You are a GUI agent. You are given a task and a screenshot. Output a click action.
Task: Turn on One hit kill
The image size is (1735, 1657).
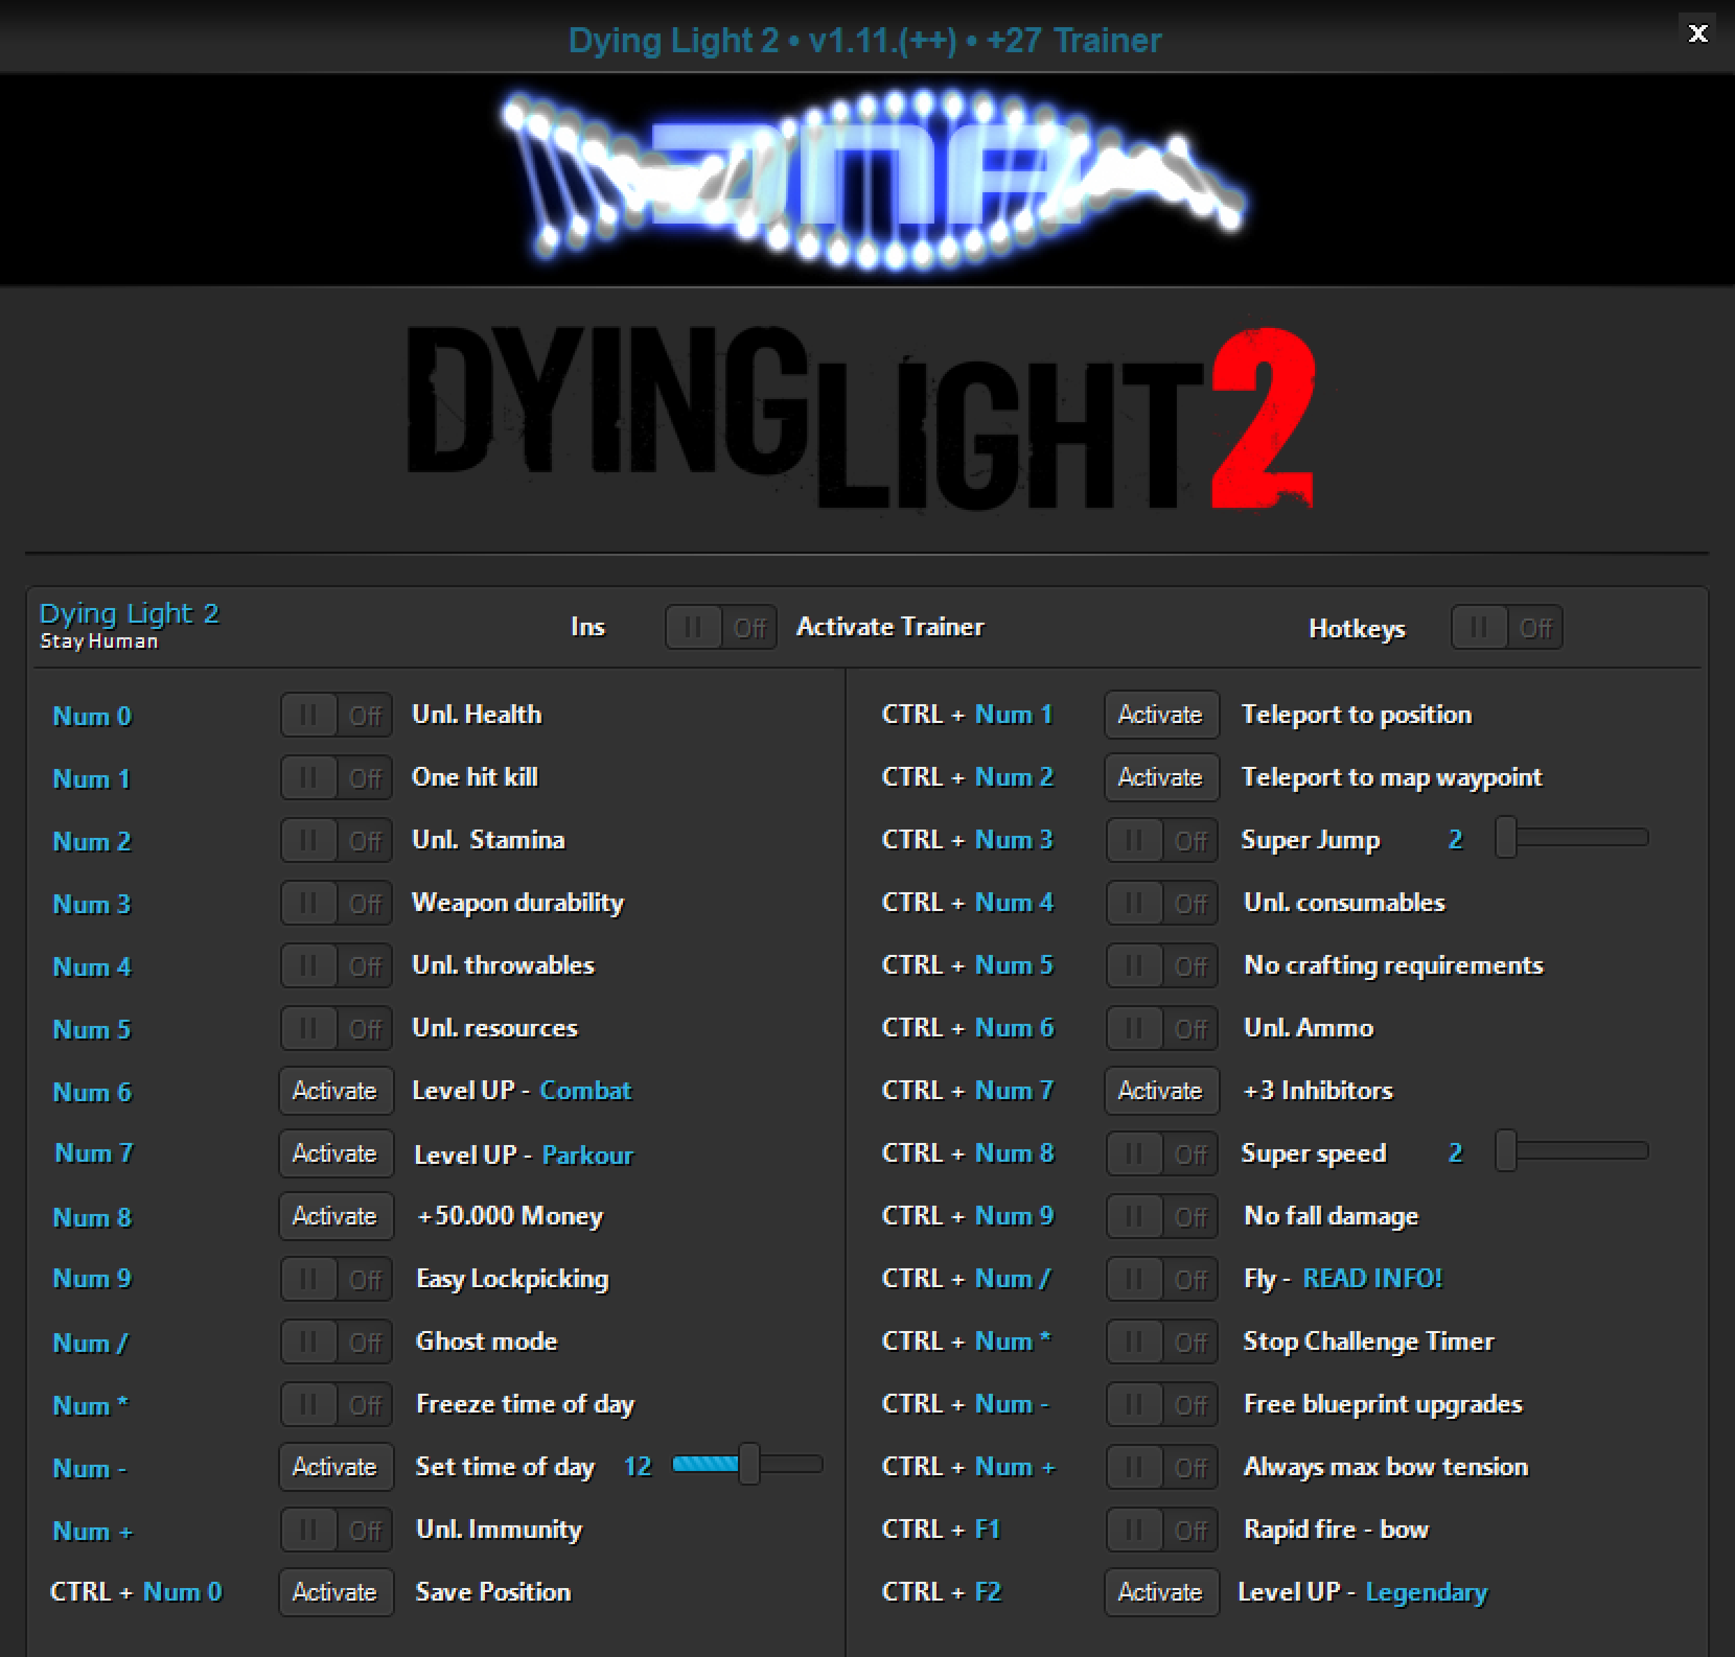click(337, 777)
